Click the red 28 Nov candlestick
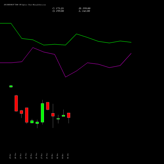 (48, 106)
